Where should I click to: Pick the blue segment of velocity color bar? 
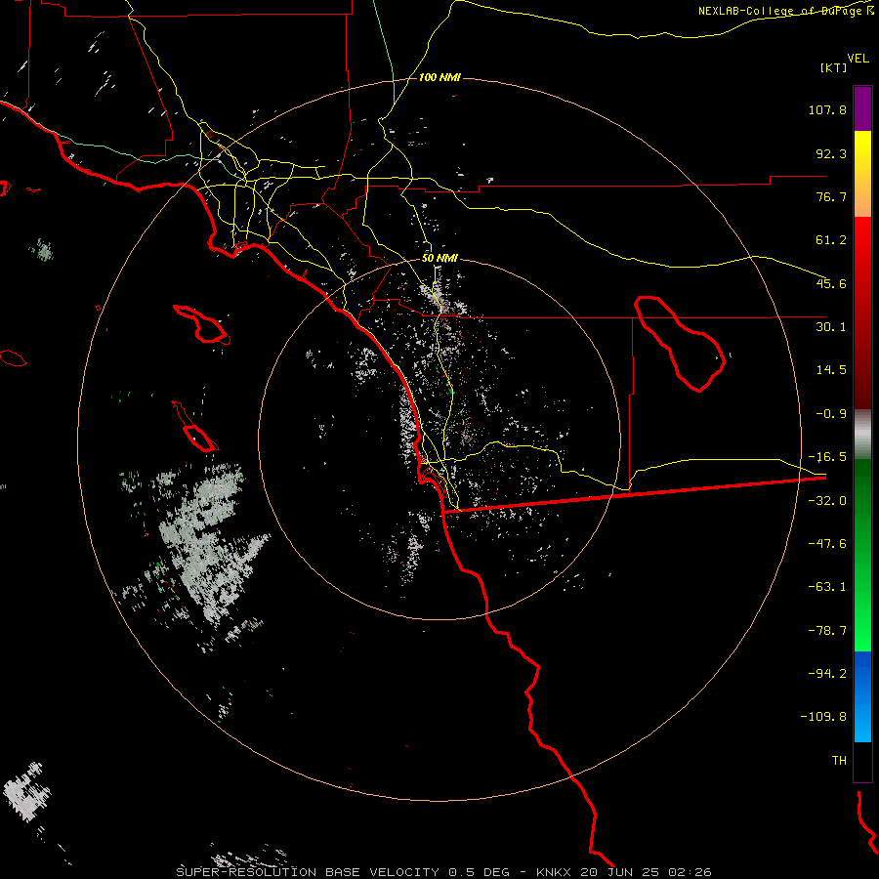point(862,696)
